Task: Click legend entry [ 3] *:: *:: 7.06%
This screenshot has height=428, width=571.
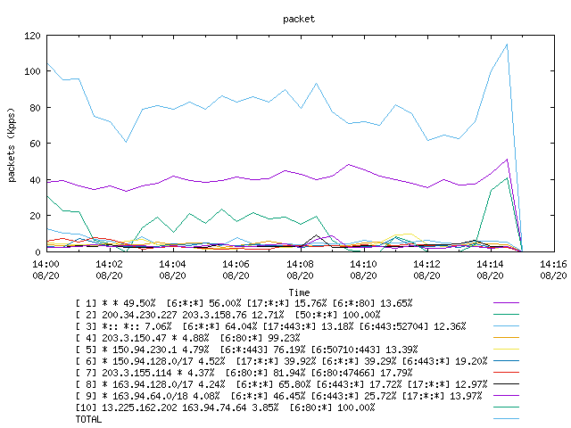Action: tap(270, 326)
